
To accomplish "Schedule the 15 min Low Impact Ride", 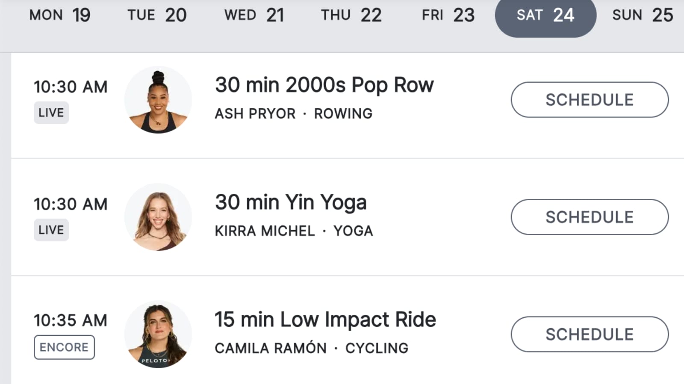I will (x=590, y=335).
